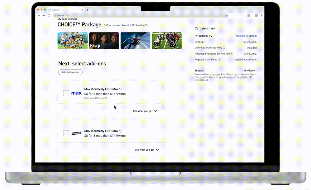311x190 pixels.
Task: Open the See all channels link
Action: (125, 25)
